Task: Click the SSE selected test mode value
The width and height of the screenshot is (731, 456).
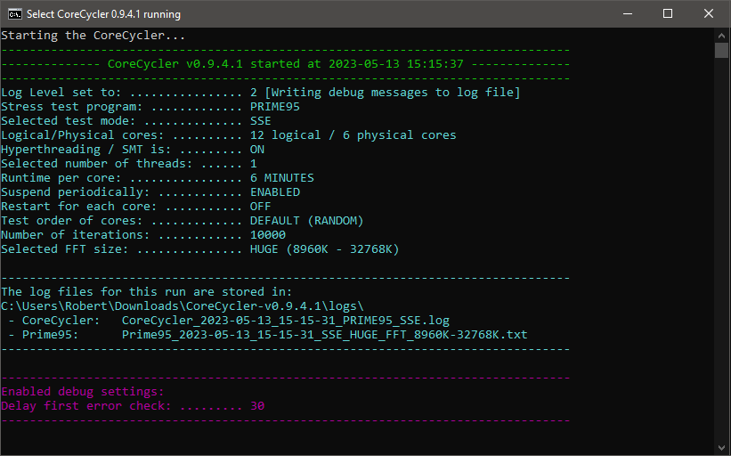Action: (x=260, y=121)
